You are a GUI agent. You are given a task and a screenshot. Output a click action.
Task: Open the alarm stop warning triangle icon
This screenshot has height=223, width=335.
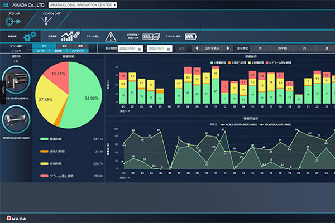pyautogui.click(x=111, y=37)
